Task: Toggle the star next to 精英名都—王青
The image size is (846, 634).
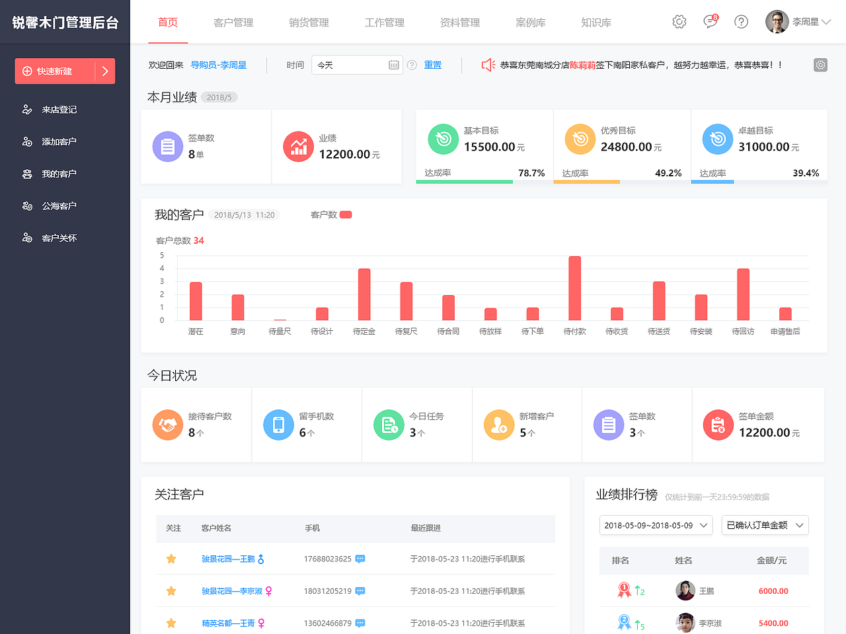Action: [x=172, y=622]
